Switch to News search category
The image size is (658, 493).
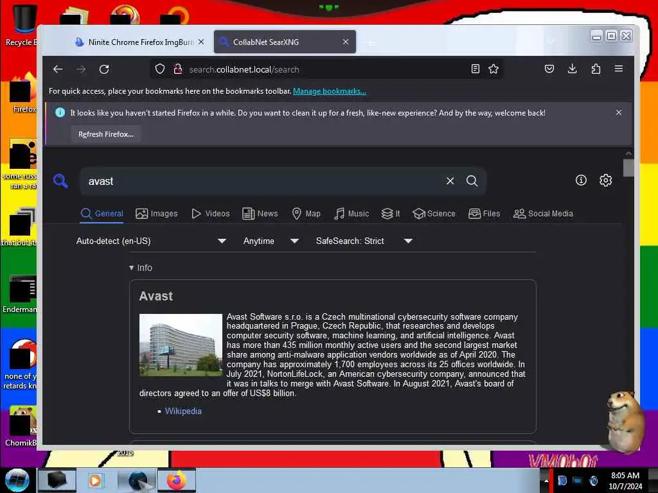coord(260,214)
